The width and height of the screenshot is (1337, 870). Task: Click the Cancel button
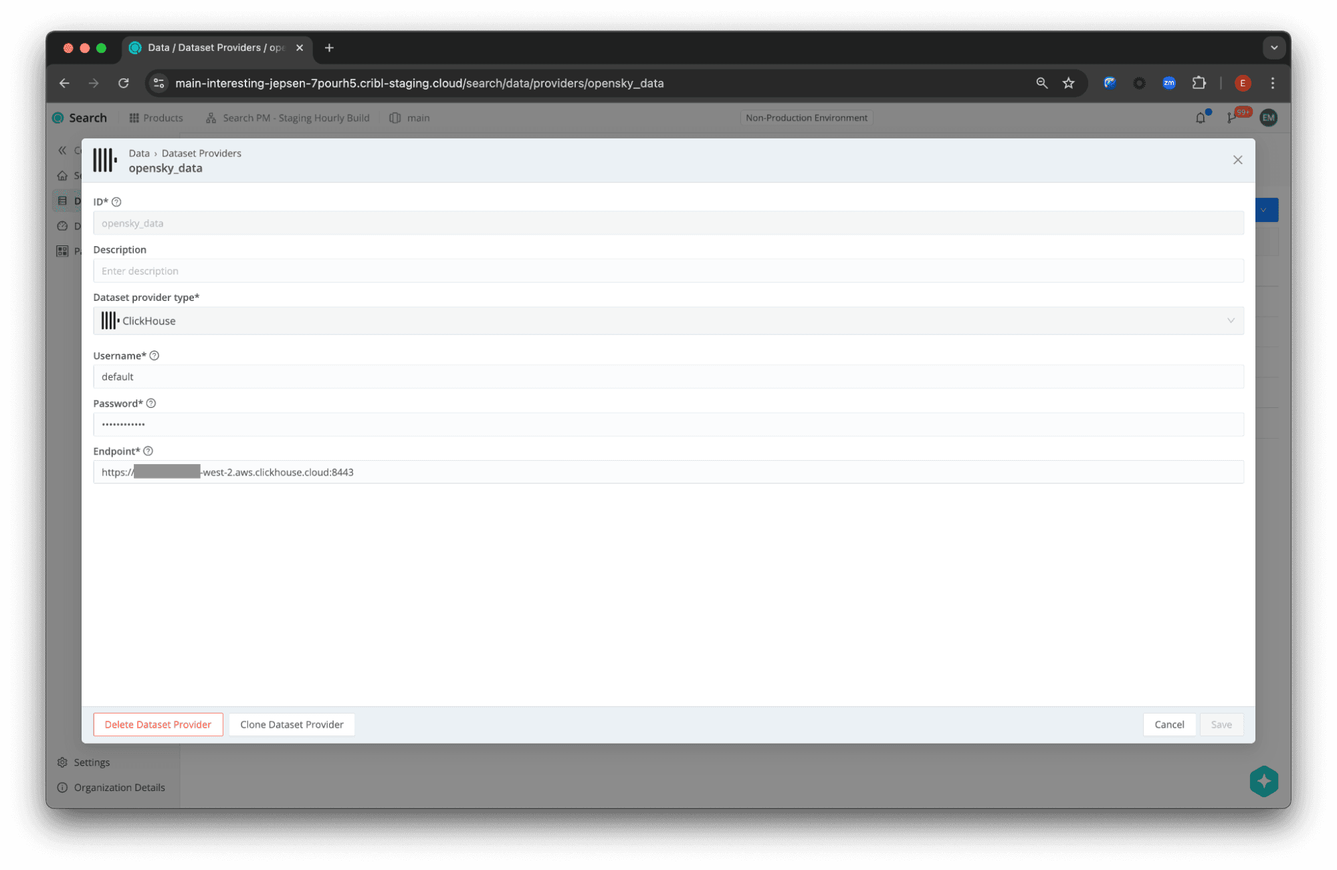tap(1168, 724)
